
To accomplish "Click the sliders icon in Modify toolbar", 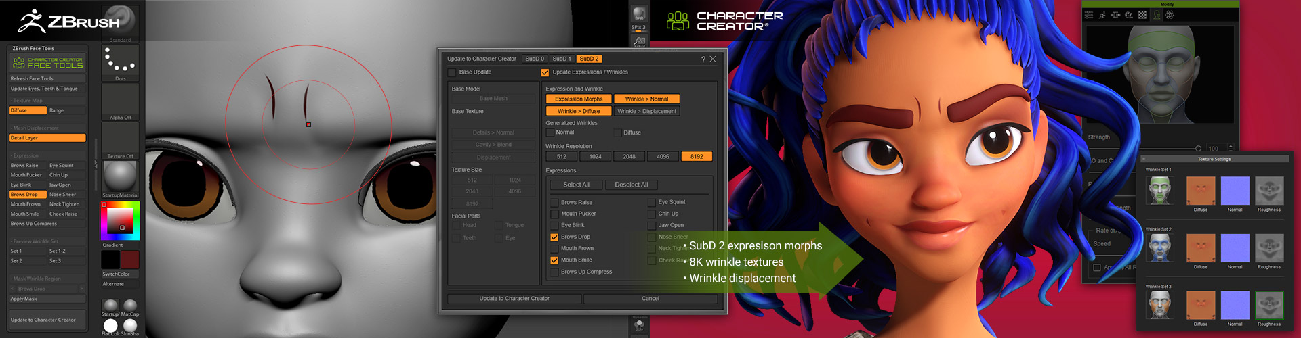I will [1089, 15].
